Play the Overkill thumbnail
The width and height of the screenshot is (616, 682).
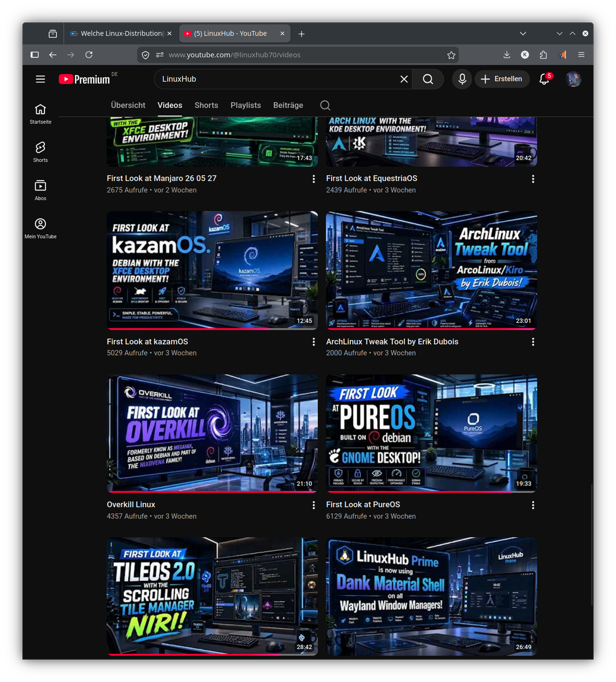pos(212,434)
